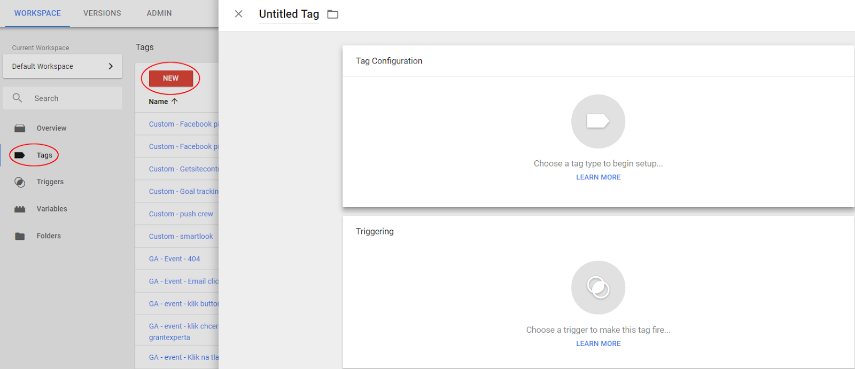This screenshot has height=369, width=855.
Task: Click the trigger placeholder circle icon
Action: (x=598, y=287)
